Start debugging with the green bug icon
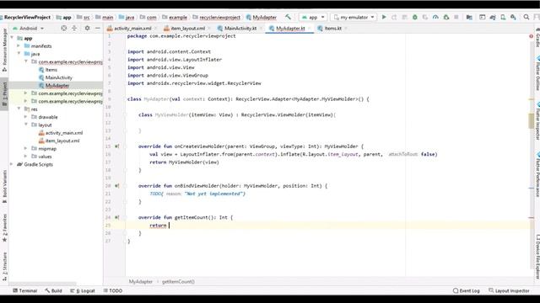The width and height of the screenshot is (540, 303). [x=415, y=17]
